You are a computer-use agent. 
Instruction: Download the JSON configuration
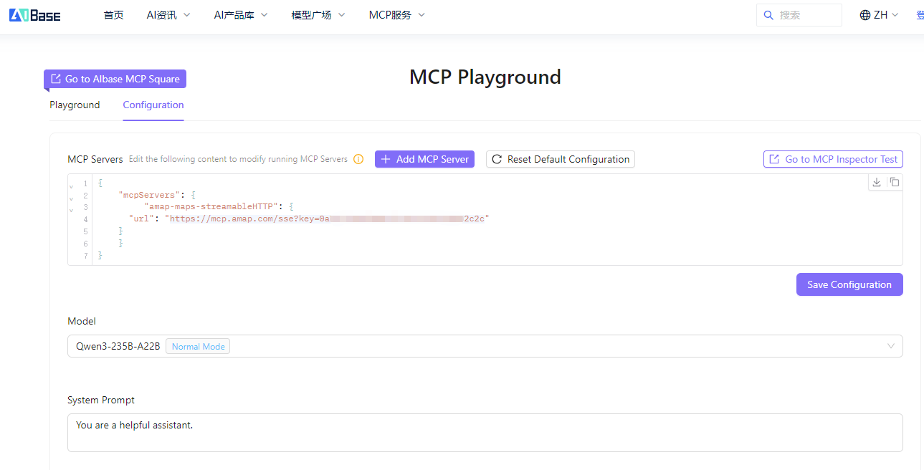tap(876, 182)
